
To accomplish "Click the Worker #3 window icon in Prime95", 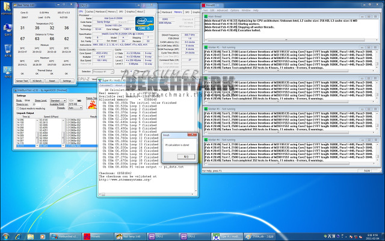I will click(x=206, y=109).
